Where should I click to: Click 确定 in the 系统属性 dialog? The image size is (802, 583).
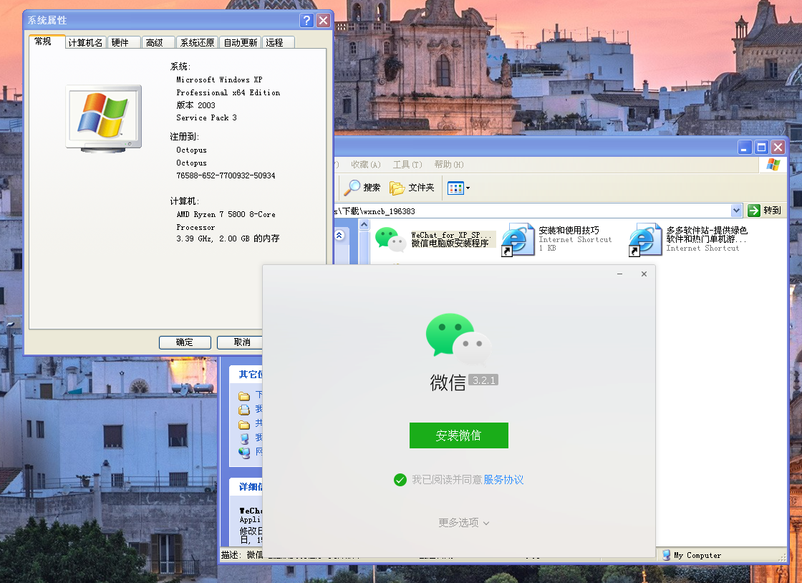(185, 342)
